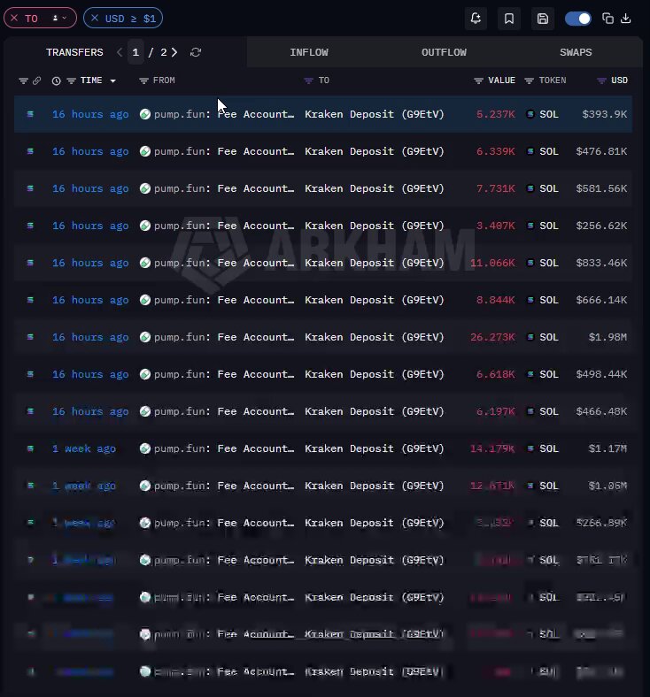Click value 8.844K
This screenshot has height=697, width=650.
(x=496, y=300)
